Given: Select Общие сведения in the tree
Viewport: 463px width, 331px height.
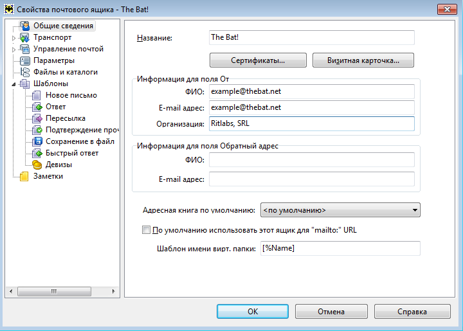Looking at the screenshot, I should (x=63, y=26).
